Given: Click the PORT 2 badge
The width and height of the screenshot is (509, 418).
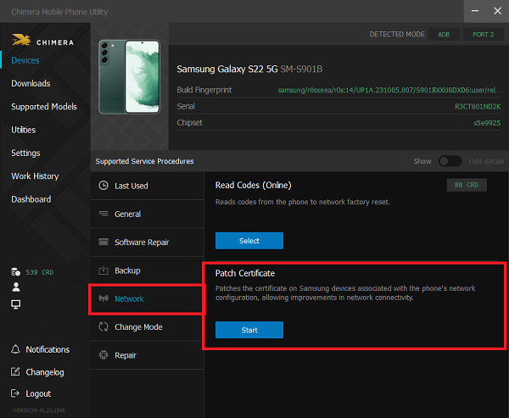Looking at the screenshot, I should 483,35.
